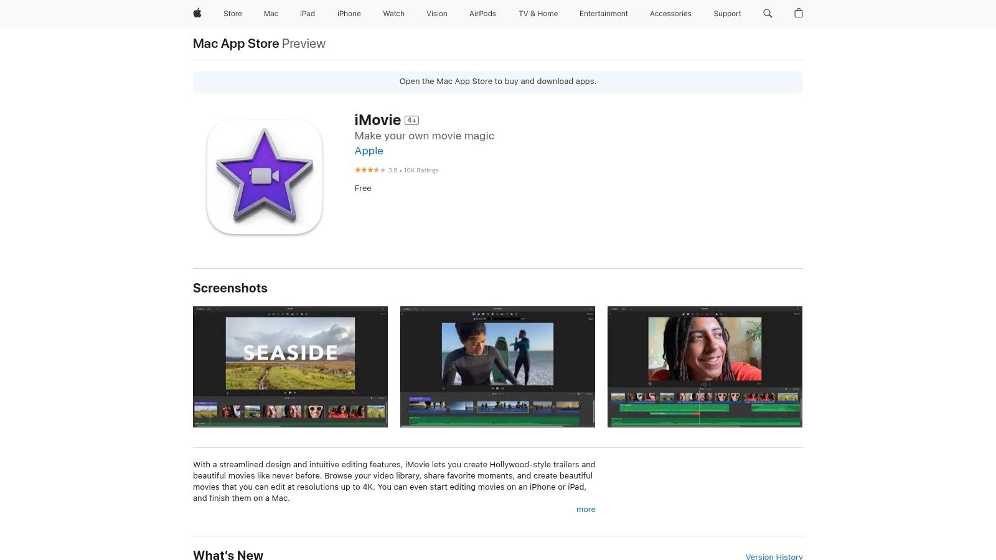
Task: Open the Accessories menu
Action: [x=670, y=13]
